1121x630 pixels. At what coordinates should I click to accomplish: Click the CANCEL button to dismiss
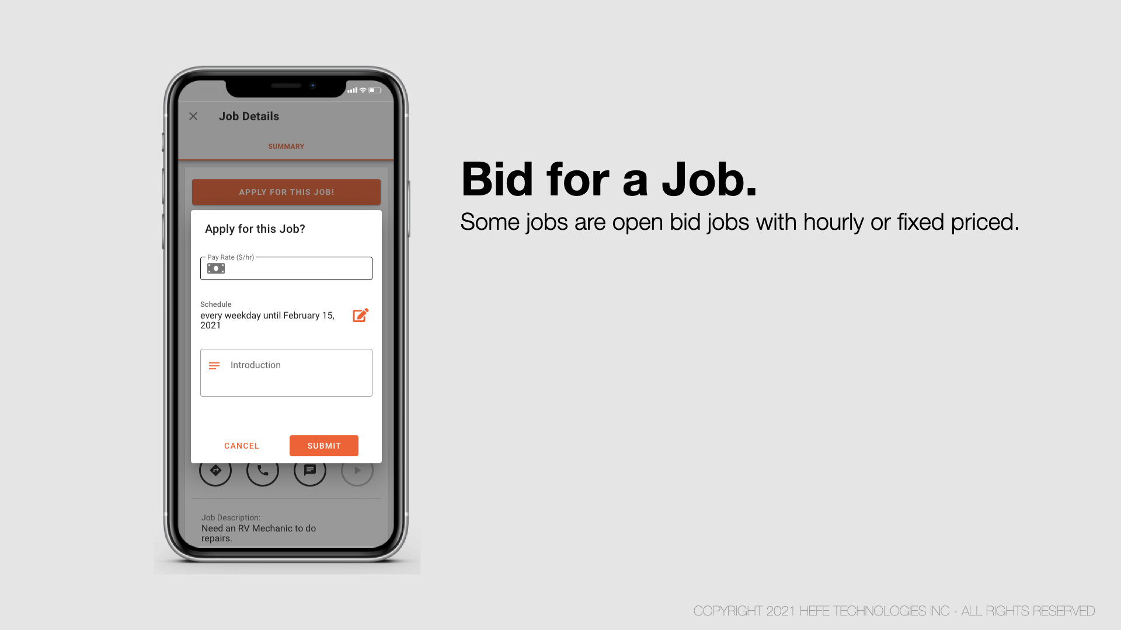coord(241,446)
